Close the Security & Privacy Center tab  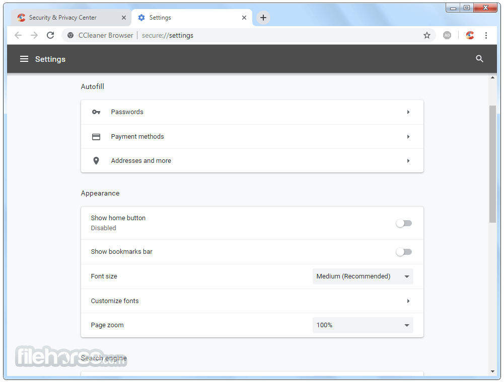(124, 18)
